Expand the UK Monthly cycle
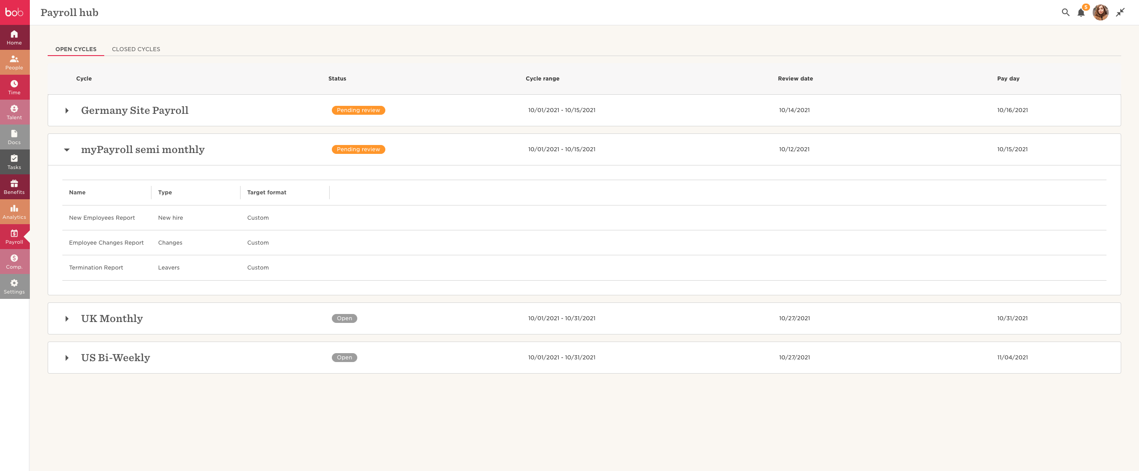This screenshot has height=471, width=1139. click(67, 318)
